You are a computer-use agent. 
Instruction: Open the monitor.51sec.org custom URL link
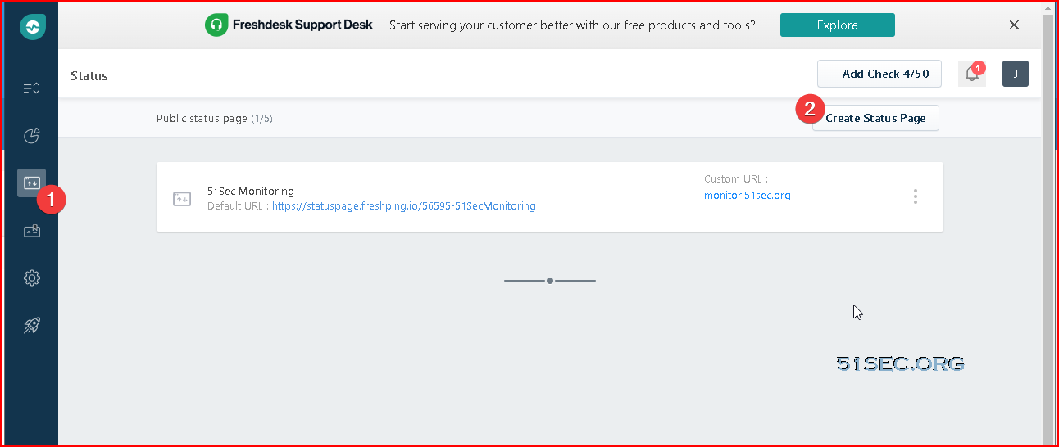point(748,196)
